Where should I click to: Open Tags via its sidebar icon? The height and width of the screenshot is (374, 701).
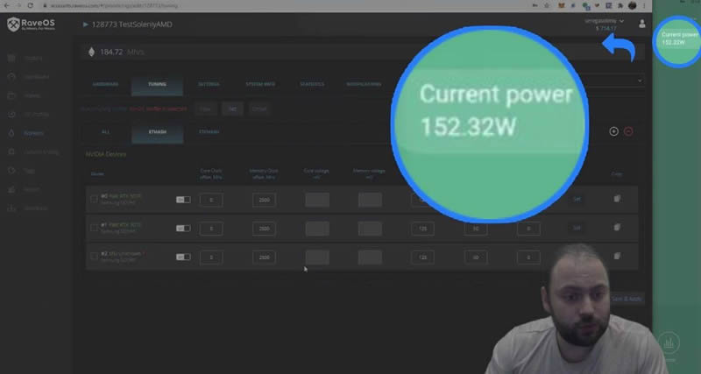pos(11,171)
